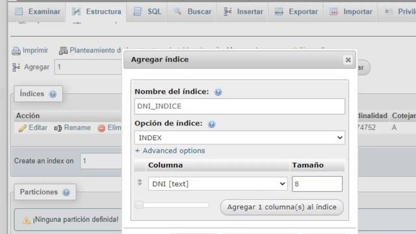This screenshot has height=234, width=416.
Task: Click the SQL document icon
Action: tap(137, 12)
